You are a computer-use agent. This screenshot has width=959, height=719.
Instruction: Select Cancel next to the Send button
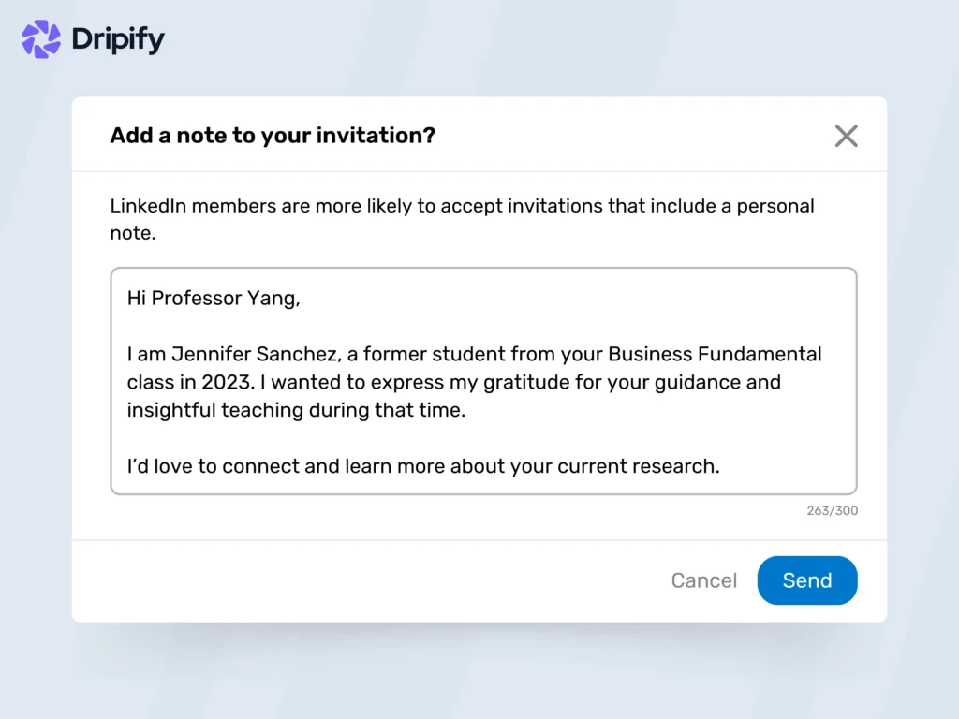pyautogui.click(x=703, y=580)
